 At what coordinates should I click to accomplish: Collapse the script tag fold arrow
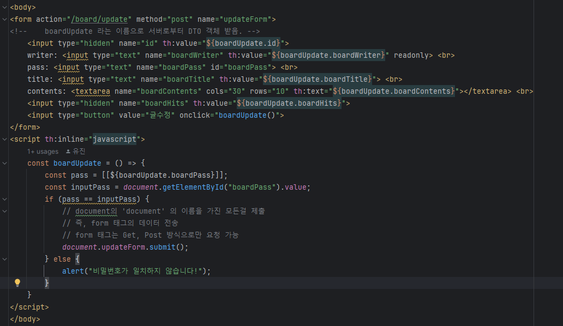5,139
